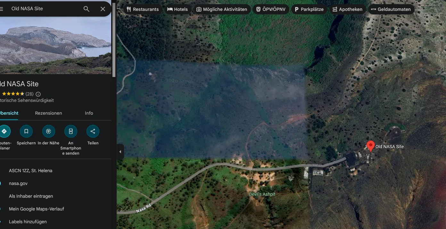Screen dimensions: 446x229
Task: Click the Old NASA Site map label
Action: [390, 147]
